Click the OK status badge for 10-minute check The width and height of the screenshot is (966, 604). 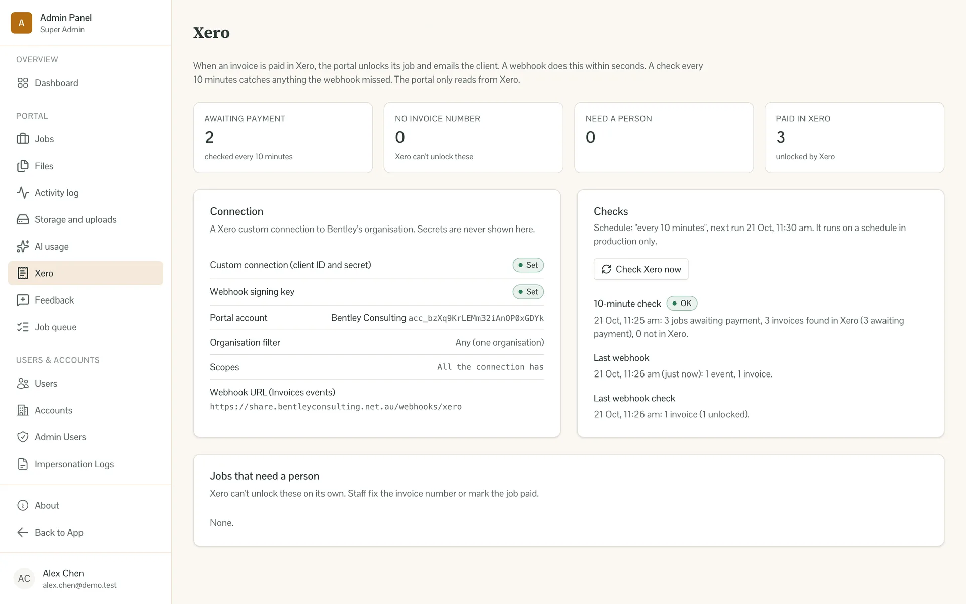682,304
